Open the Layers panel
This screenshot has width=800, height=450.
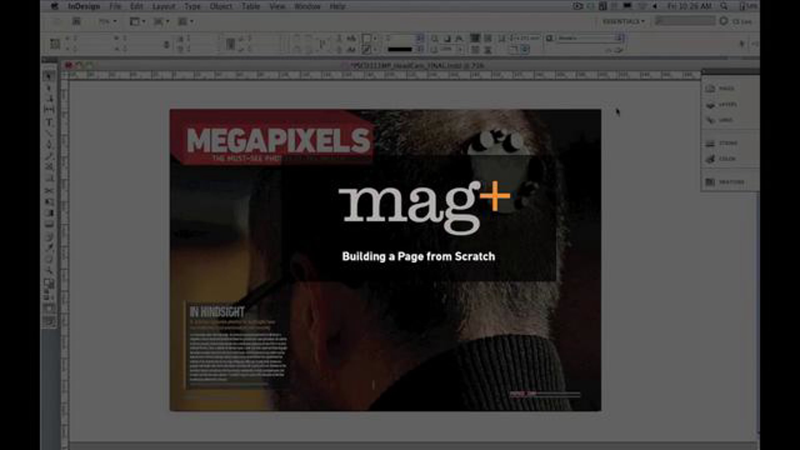click(x=721, y=104)
